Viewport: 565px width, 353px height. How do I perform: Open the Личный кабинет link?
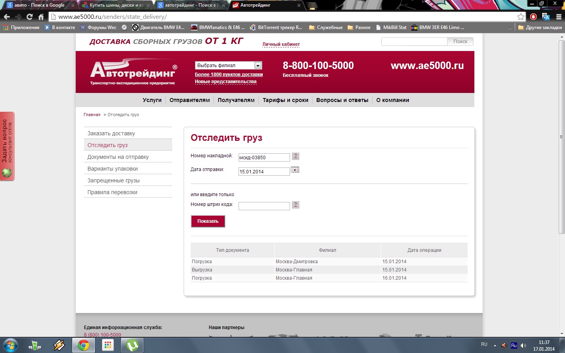281,44
